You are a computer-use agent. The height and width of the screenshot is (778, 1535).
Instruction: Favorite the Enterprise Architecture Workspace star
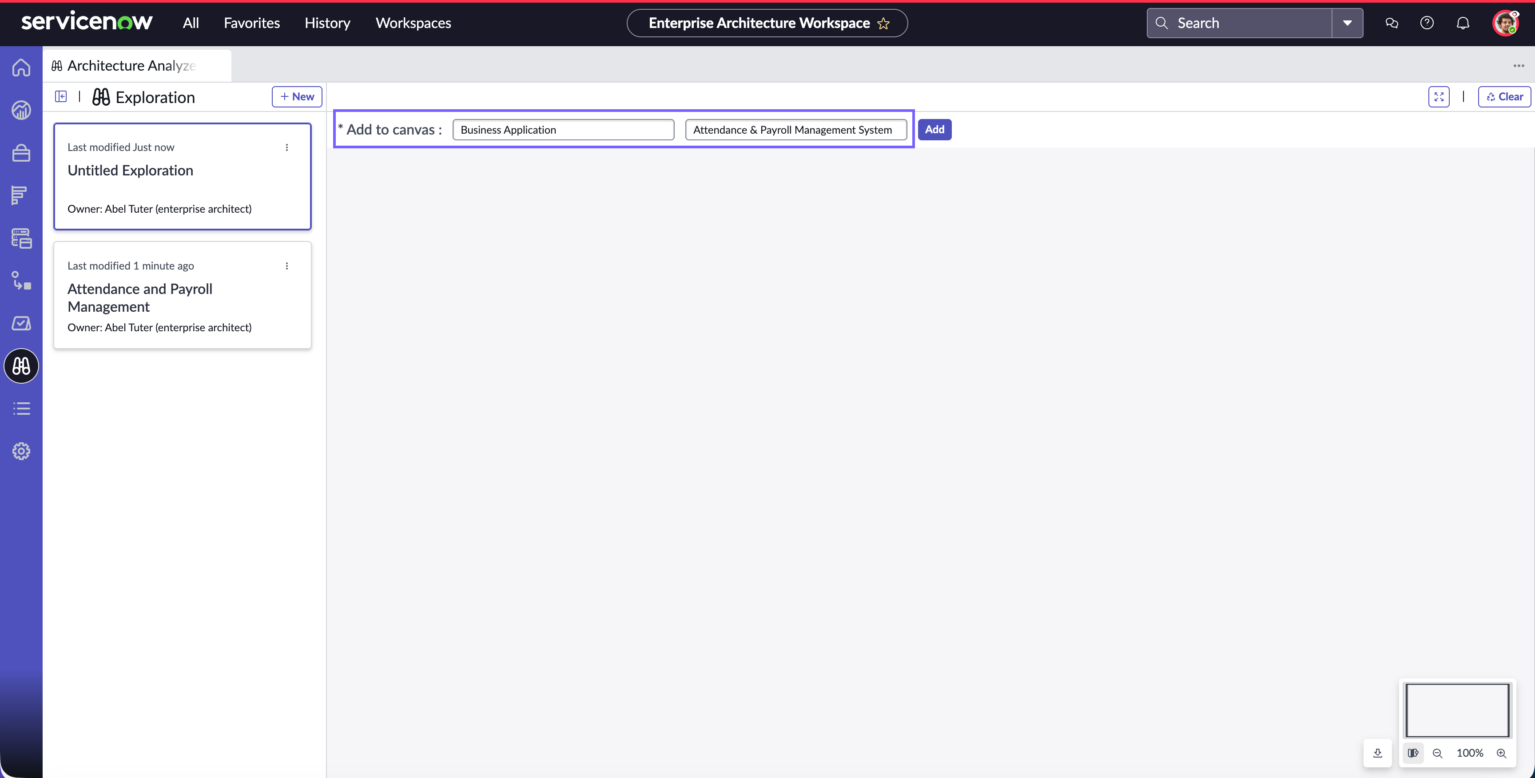tap(883, 23)
